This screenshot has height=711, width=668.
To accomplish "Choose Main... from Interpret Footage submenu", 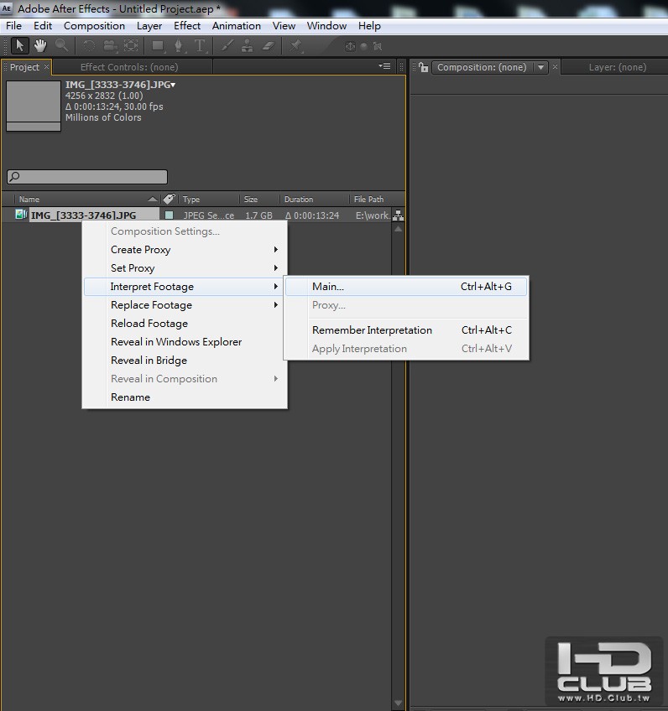I will coord(406,287).
